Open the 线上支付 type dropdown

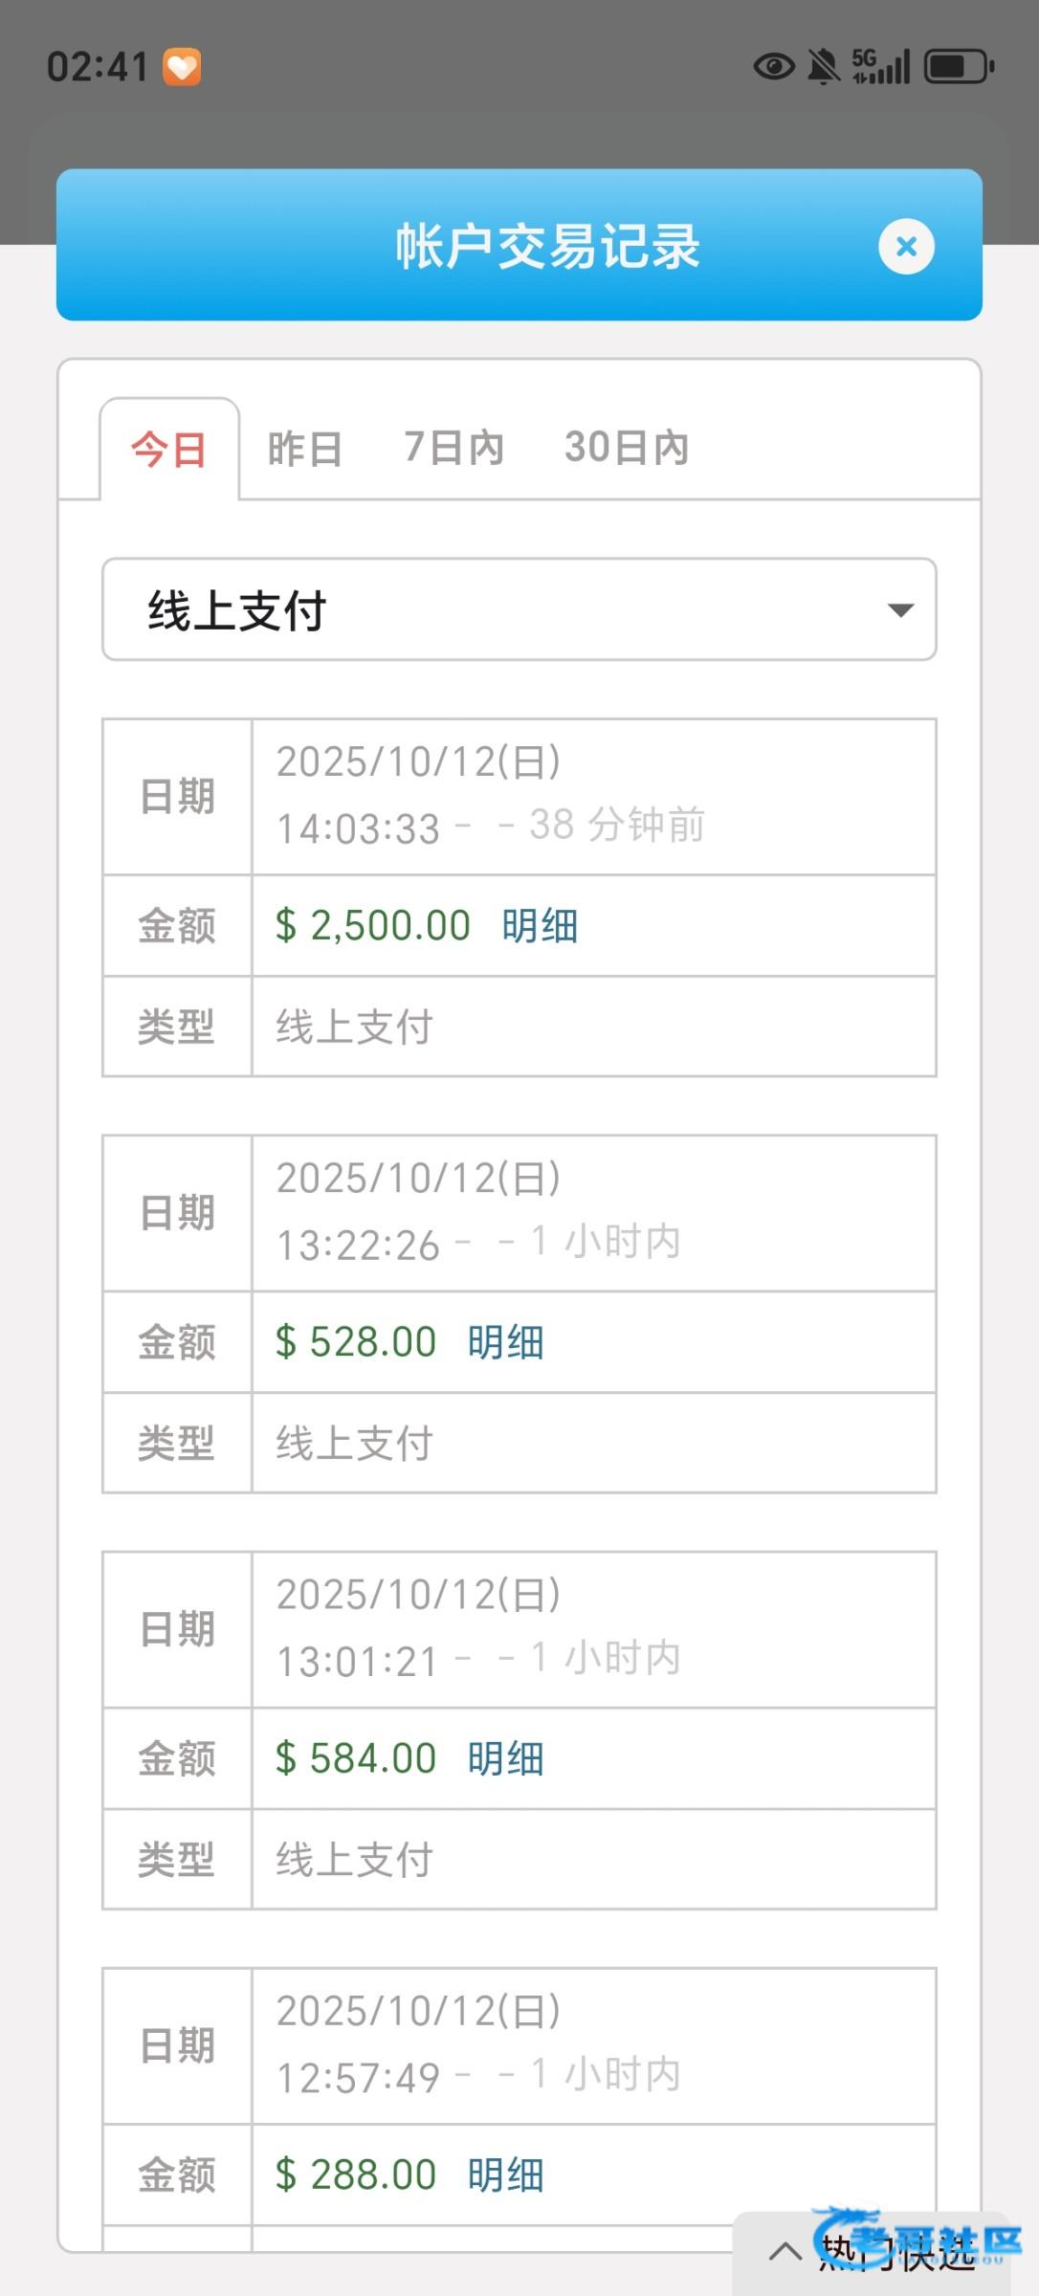tap(519, 610)
